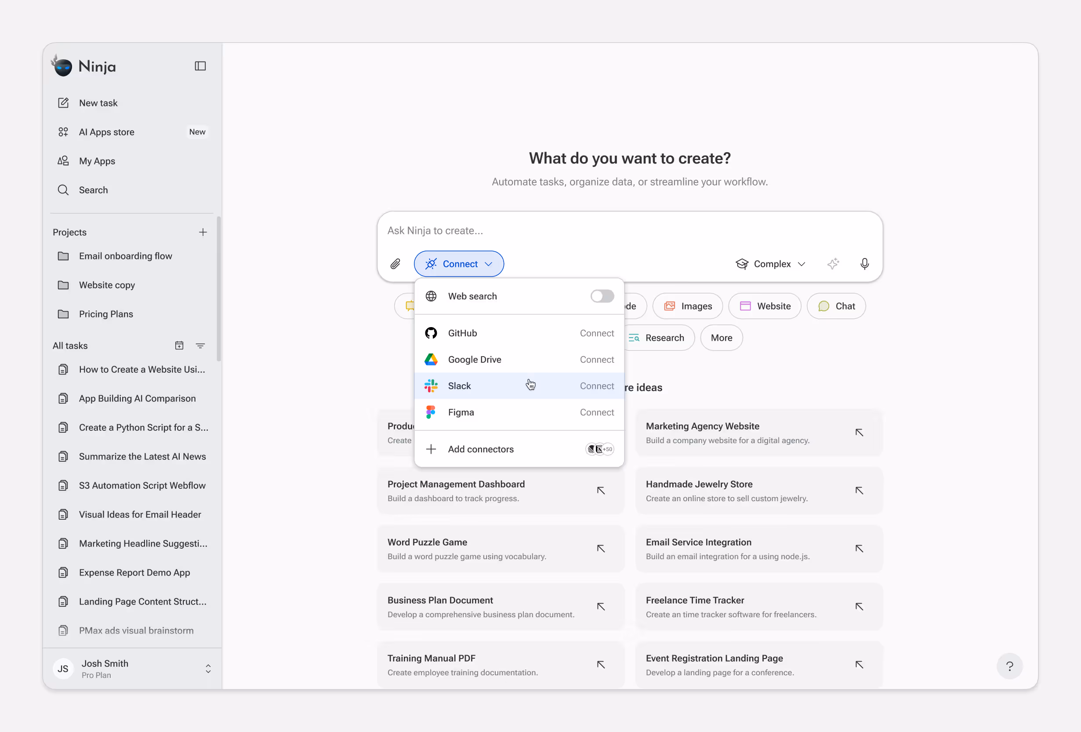Select Slack in the connectors list

click(460, 386)
